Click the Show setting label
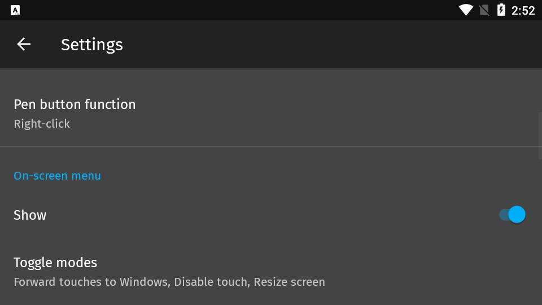This screenshot has width=542, height=305. [30, 215]
